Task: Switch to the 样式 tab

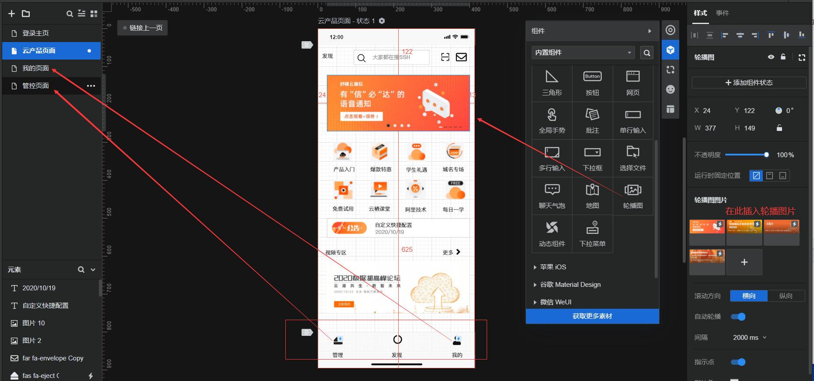Action: click(x=700, y=13)
